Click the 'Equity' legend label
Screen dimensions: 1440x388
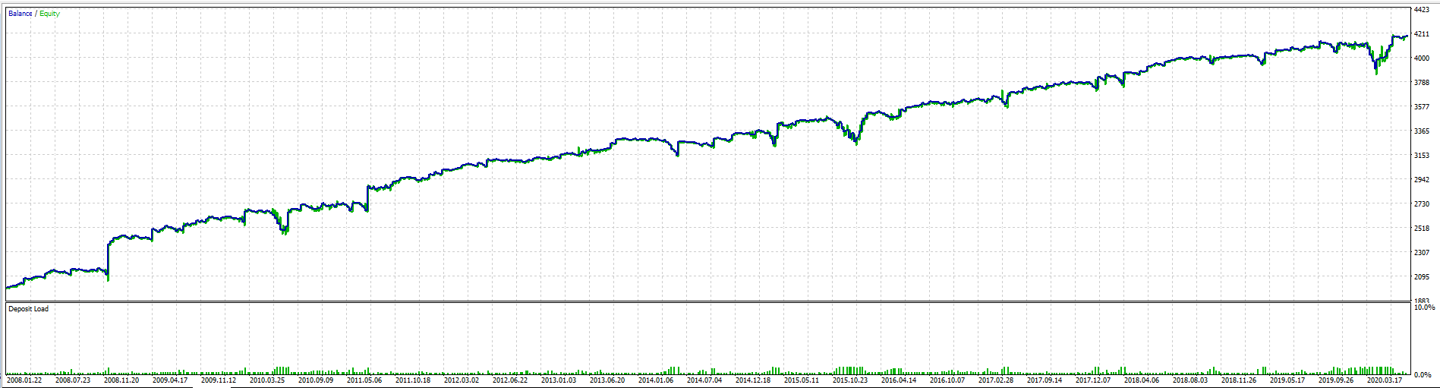(50, 14)
